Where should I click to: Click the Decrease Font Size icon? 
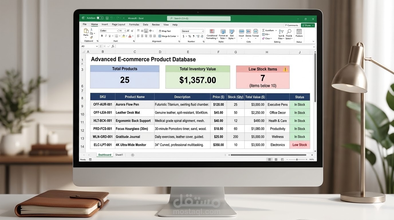point(132,31)
